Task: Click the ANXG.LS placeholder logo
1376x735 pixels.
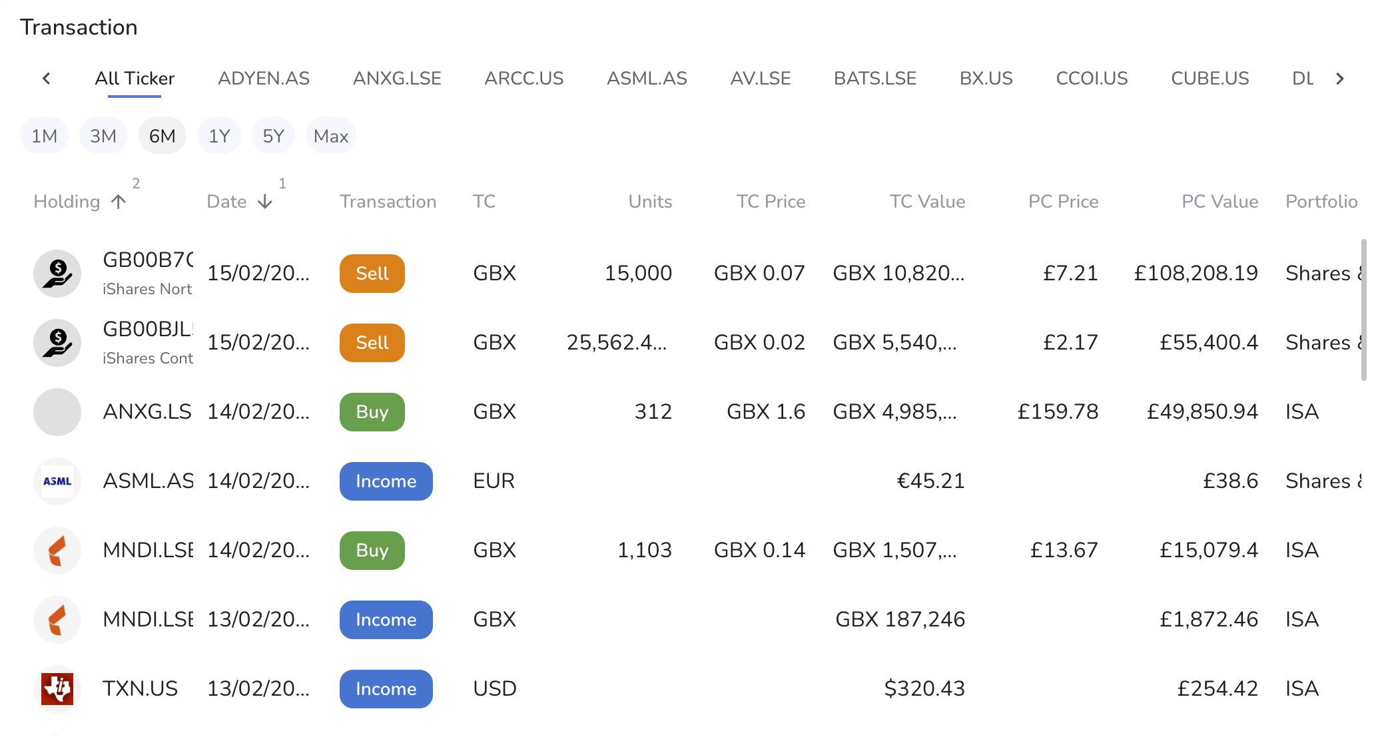Action: pos(57,412)
